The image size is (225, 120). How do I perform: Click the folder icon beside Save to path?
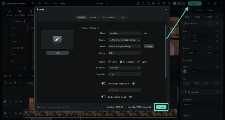(139, 40)
